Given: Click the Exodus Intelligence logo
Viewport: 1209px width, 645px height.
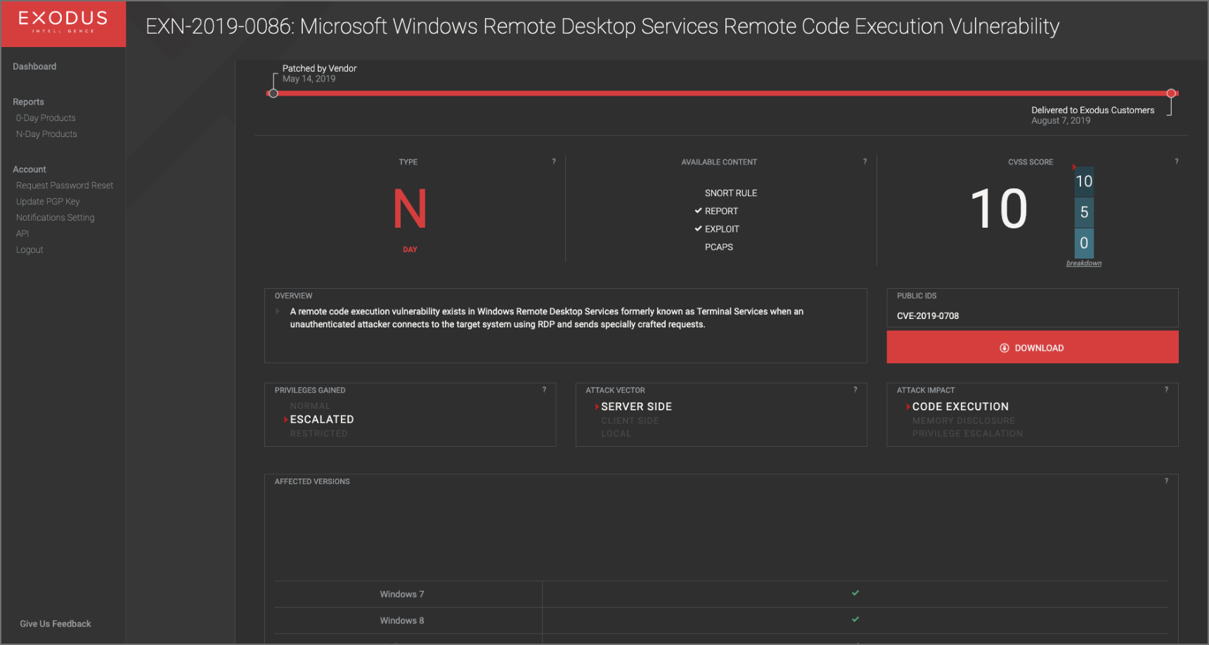Looking at the screenshot, I should coord(63,22).
